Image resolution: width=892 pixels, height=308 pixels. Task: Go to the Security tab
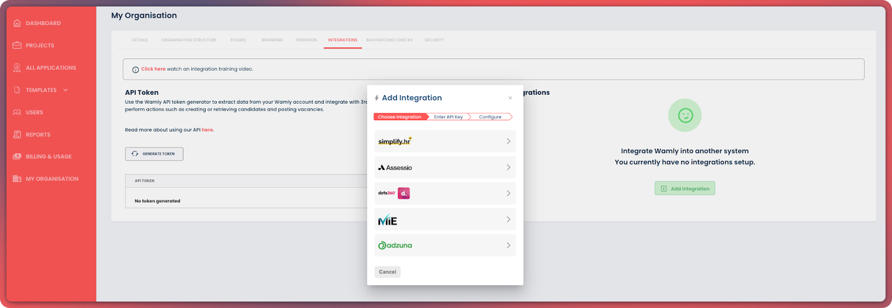point(434,40)
